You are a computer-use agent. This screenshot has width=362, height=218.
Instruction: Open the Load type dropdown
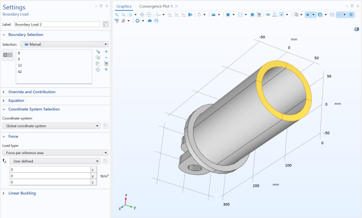[55, 152]
